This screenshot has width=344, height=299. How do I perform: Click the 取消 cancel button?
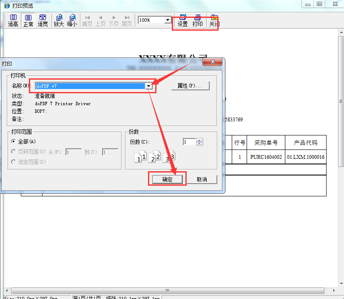[x=202, y=179]
